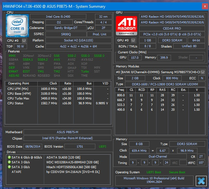Click the Ratio column header
Screen dimensions: 209x189
click(x=66, y=83)
